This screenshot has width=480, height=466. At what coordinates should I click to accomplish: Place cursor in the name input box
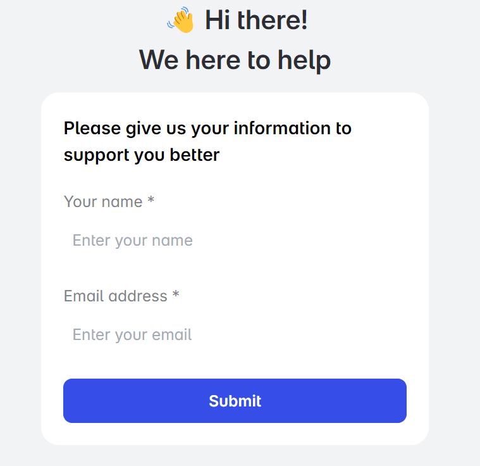pos(235,240)
